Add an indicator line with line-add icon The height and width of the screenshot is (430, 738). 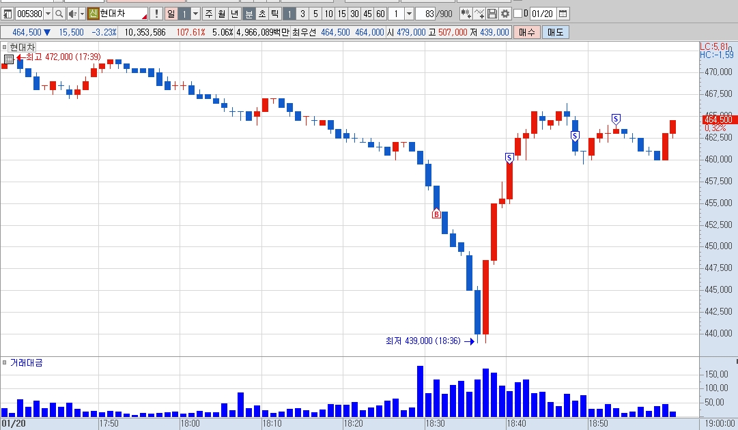tap(479, 14)
